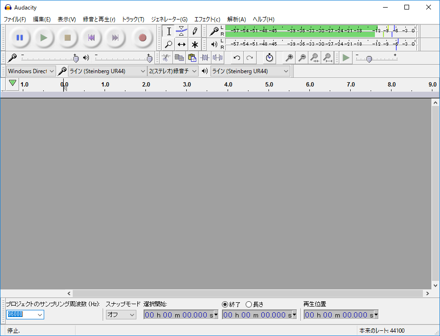The height and width of the screenshot is (336, 440).
Task: Open the recording device ライン dropdown
Action: (107, 71)
